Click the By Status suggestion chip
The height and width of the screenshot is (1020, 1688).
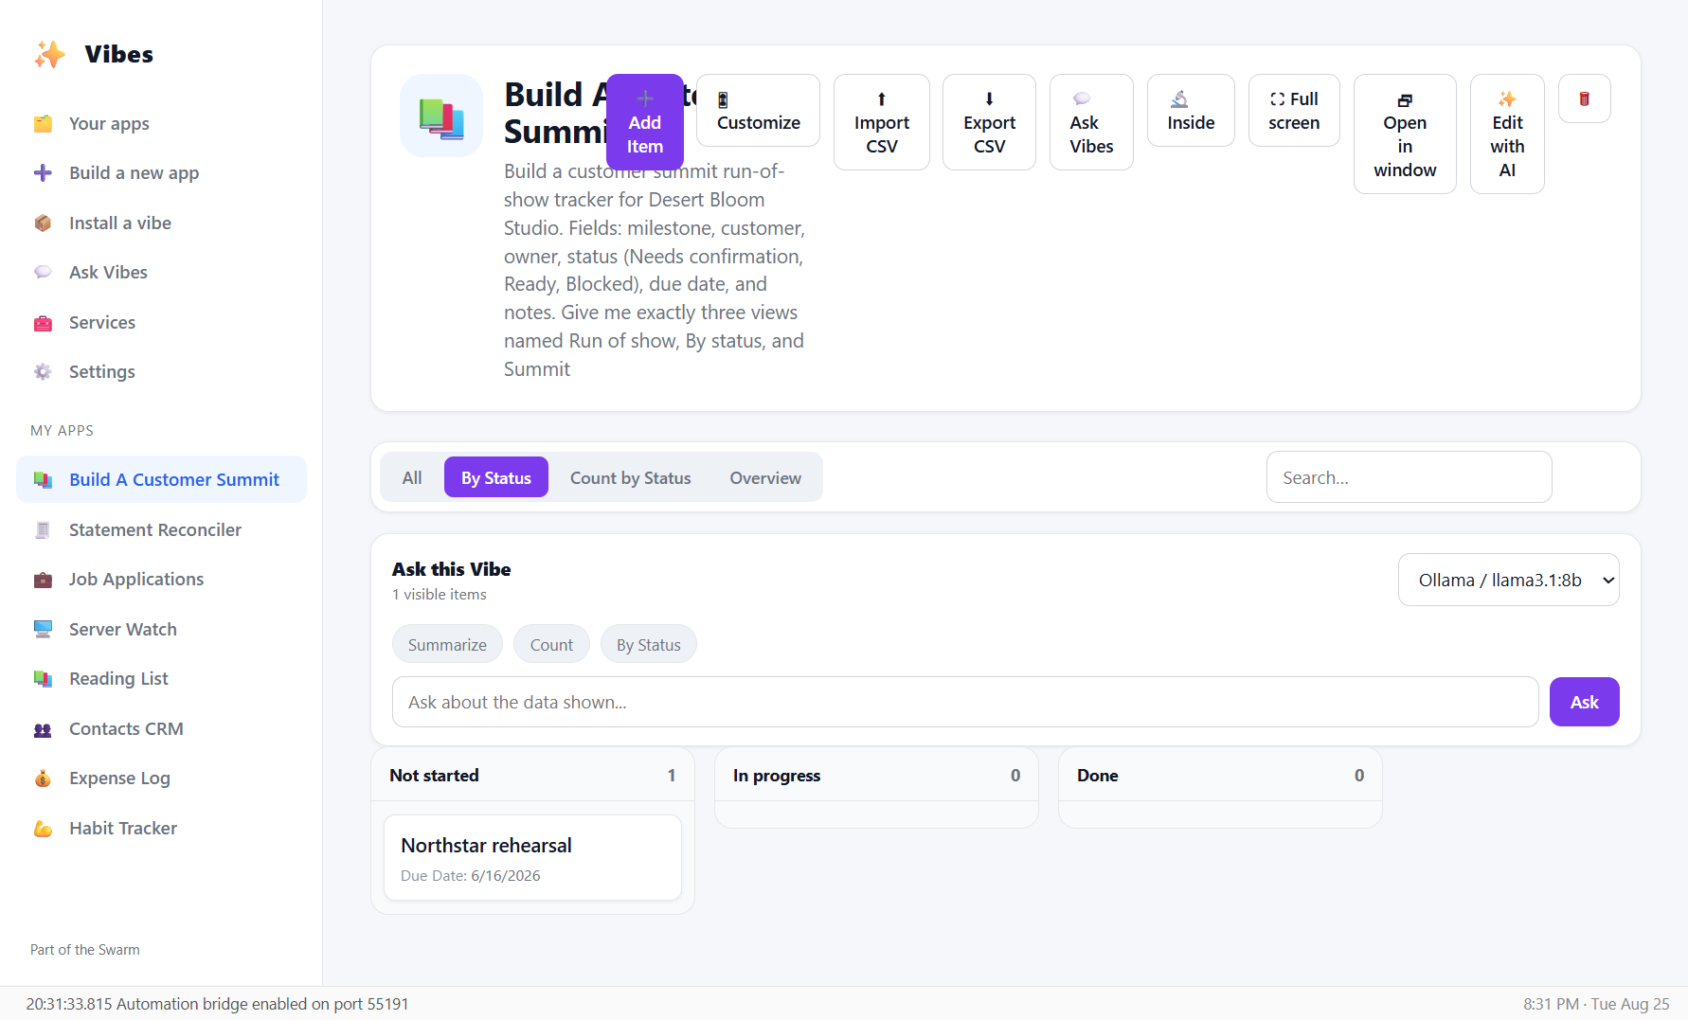coord(649,644)
